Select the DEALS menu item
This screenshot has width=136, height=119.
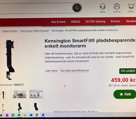click(76, 22)
